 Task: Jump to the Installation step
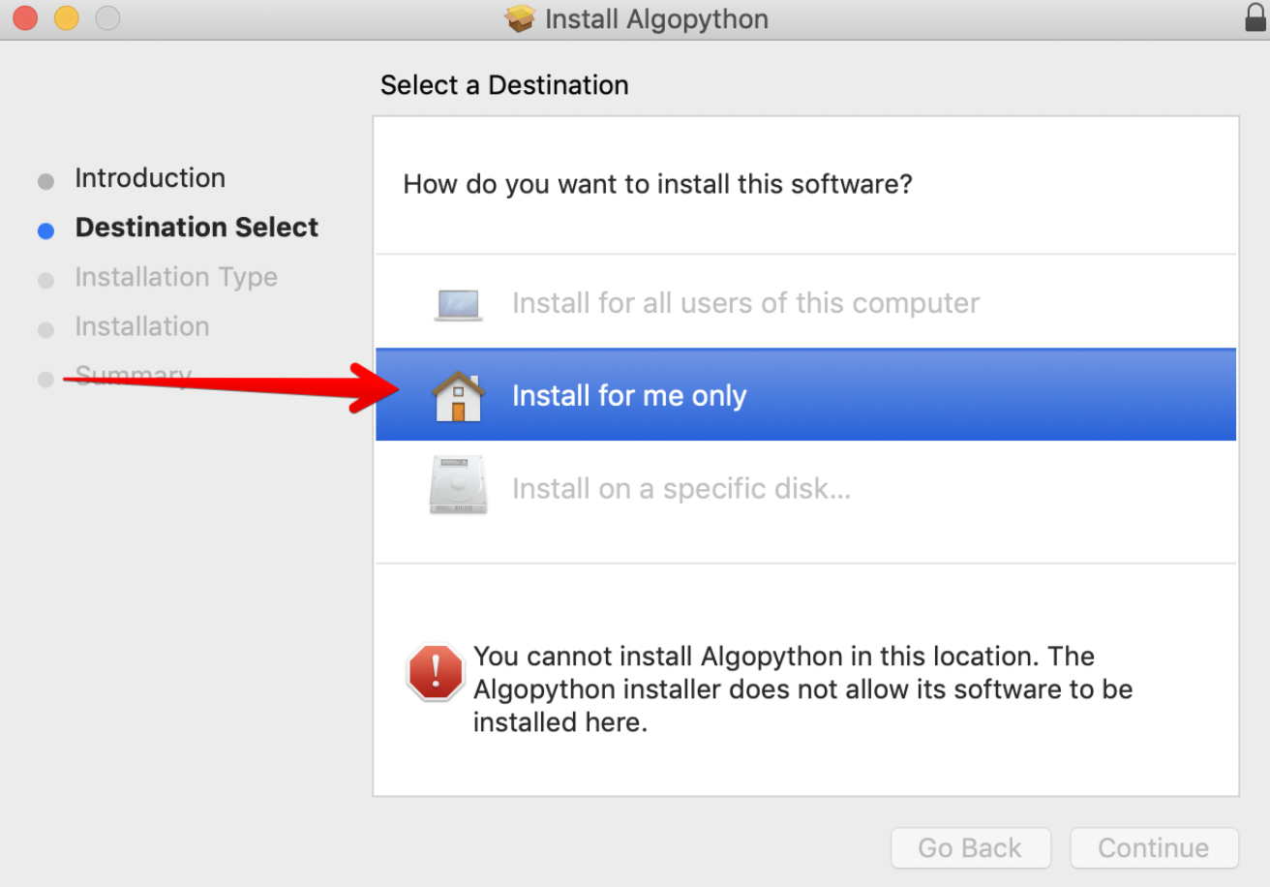[x=142, y=326]
